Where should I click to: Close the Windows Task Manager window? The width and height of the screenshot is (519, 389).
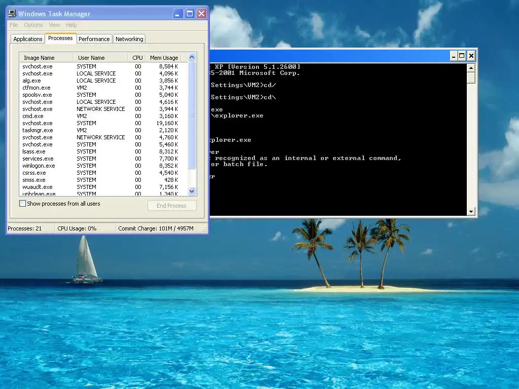coord(201,14)
